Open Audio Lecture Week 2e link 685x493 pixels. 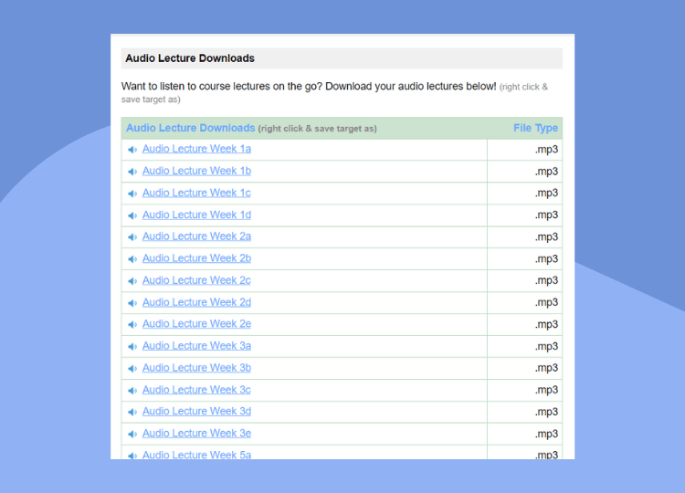pyautogui.click(x=196, y=323)
